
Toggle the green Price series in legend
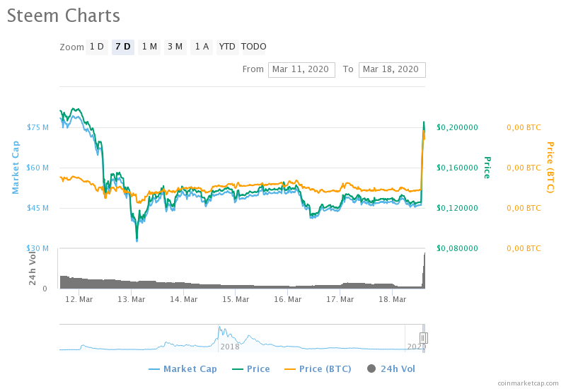[251, 368]
